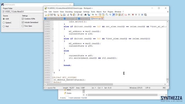
Task: Click the Save Recorded Macro icon
Action: 145,15
